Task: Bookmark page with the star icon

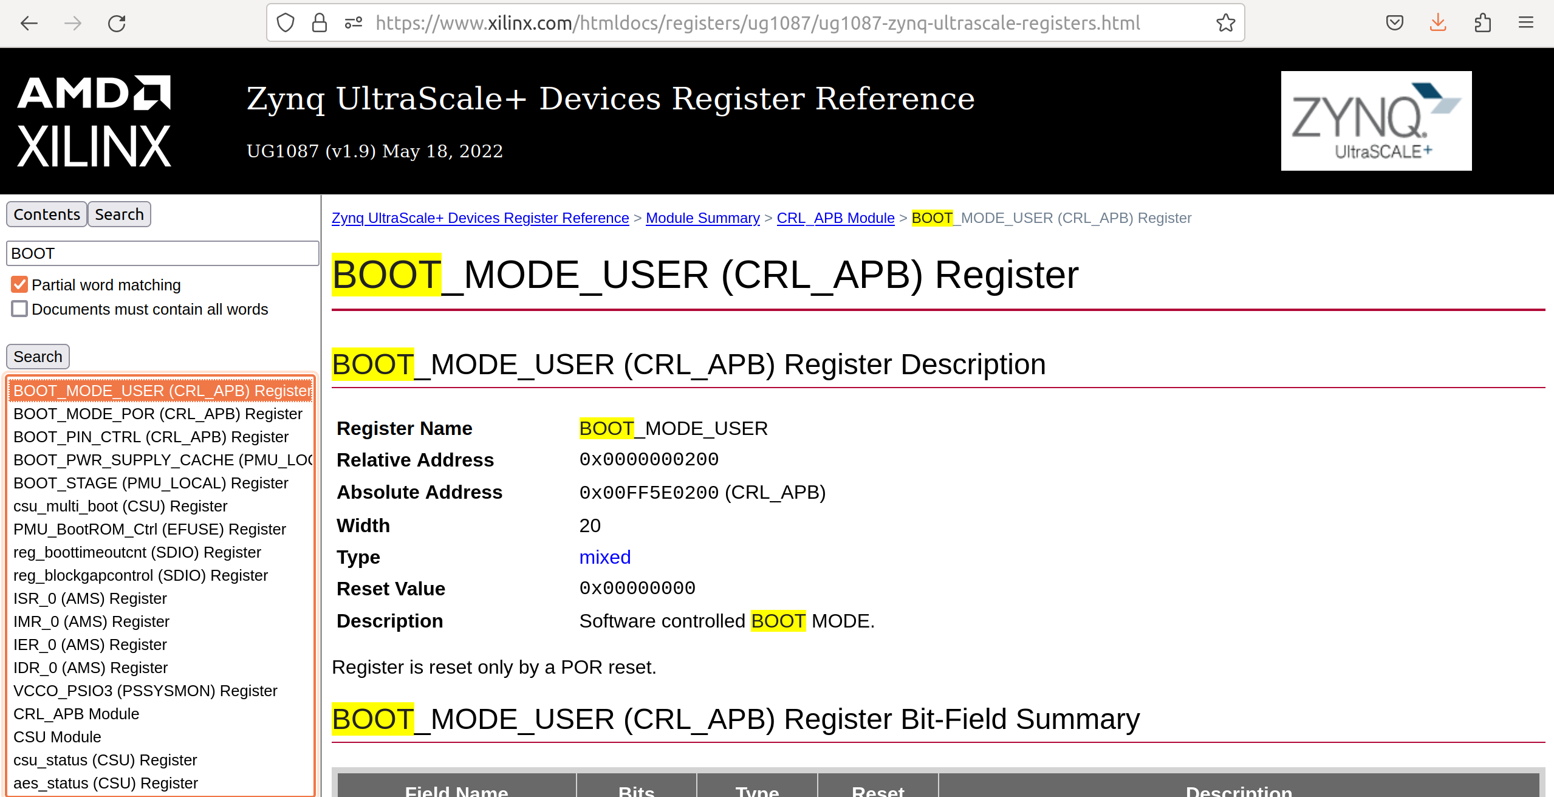Action: click(x=1225, y=23)
